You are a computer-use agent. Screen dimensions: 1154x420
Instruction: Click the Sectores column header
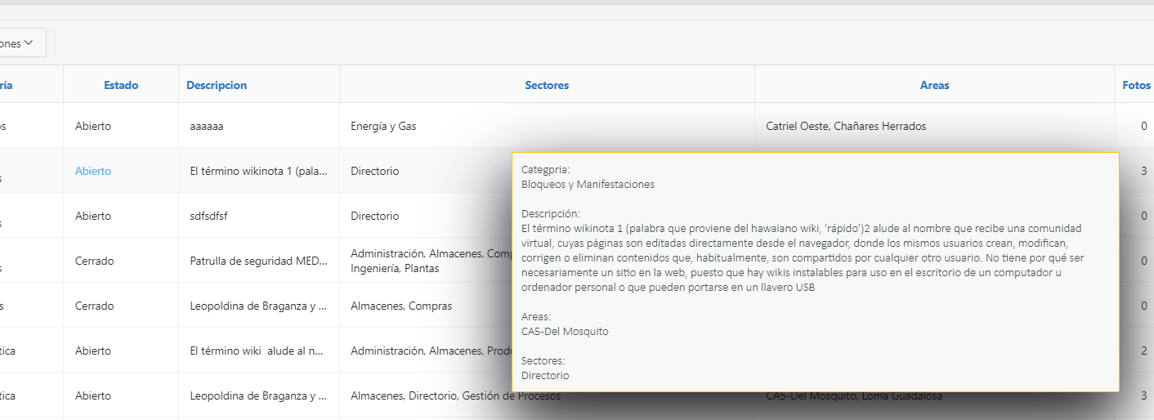pyautogui.click(x=547, y=85)
